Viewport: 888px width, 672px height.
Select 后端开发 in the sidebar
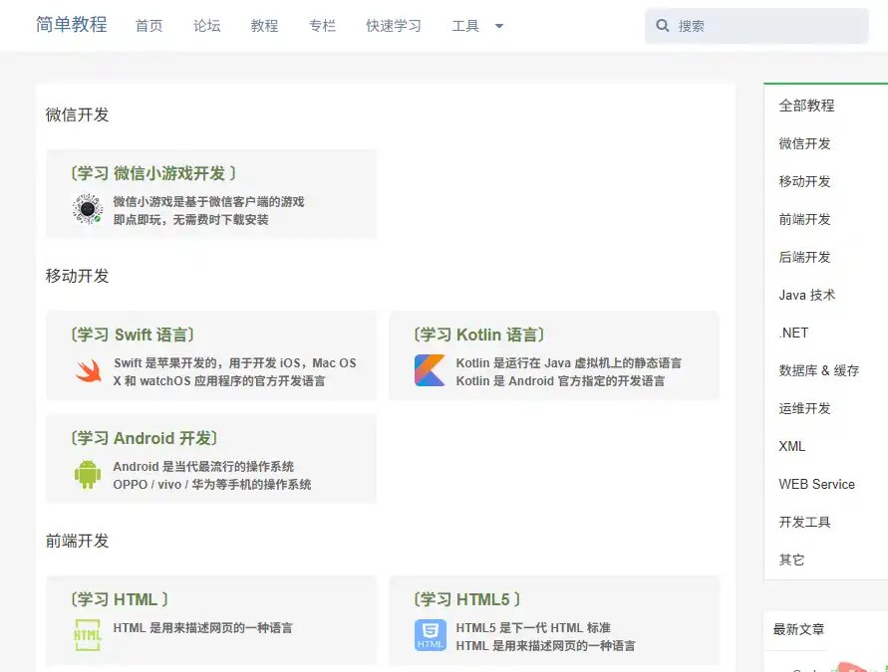(804, 258)
